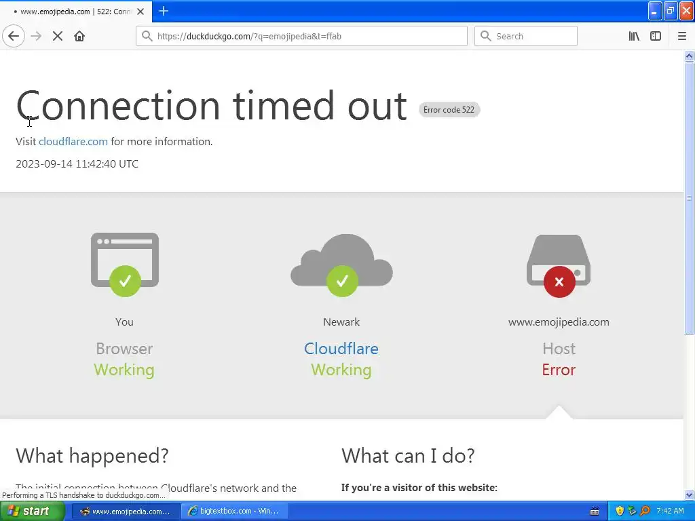Open the Firefox hamburger menu
Viewport: 695px width, 521px height.
pyautogui.click(x=682, y=37)
